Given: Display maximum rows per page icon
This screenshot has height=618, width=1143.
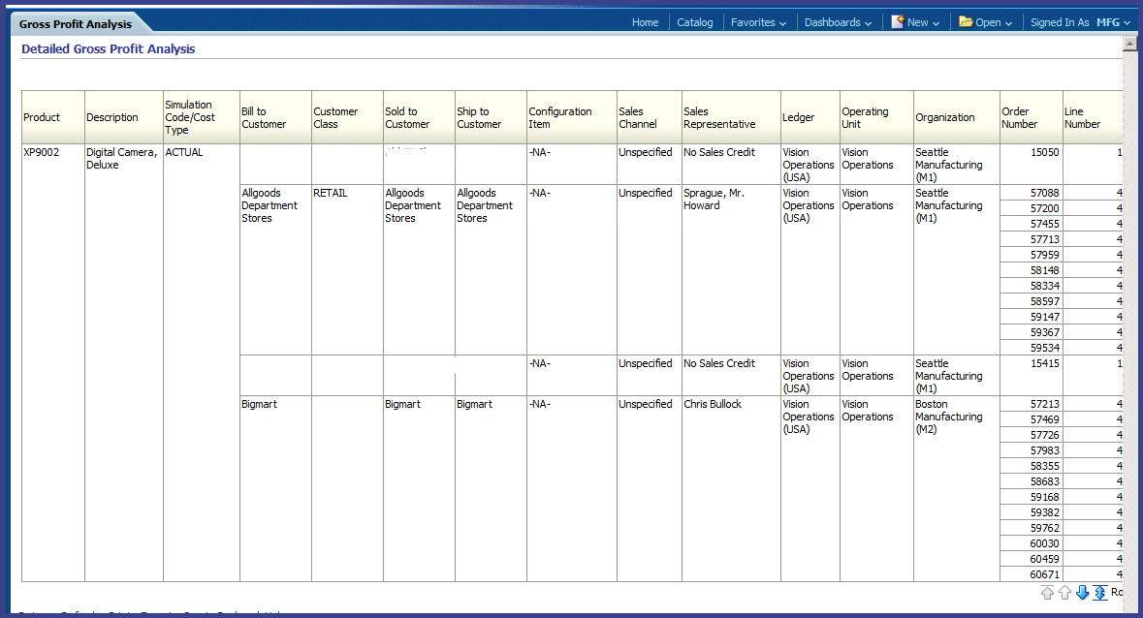Looking at the screenshot, I should pyautogui.click(x=1100, y=593).
